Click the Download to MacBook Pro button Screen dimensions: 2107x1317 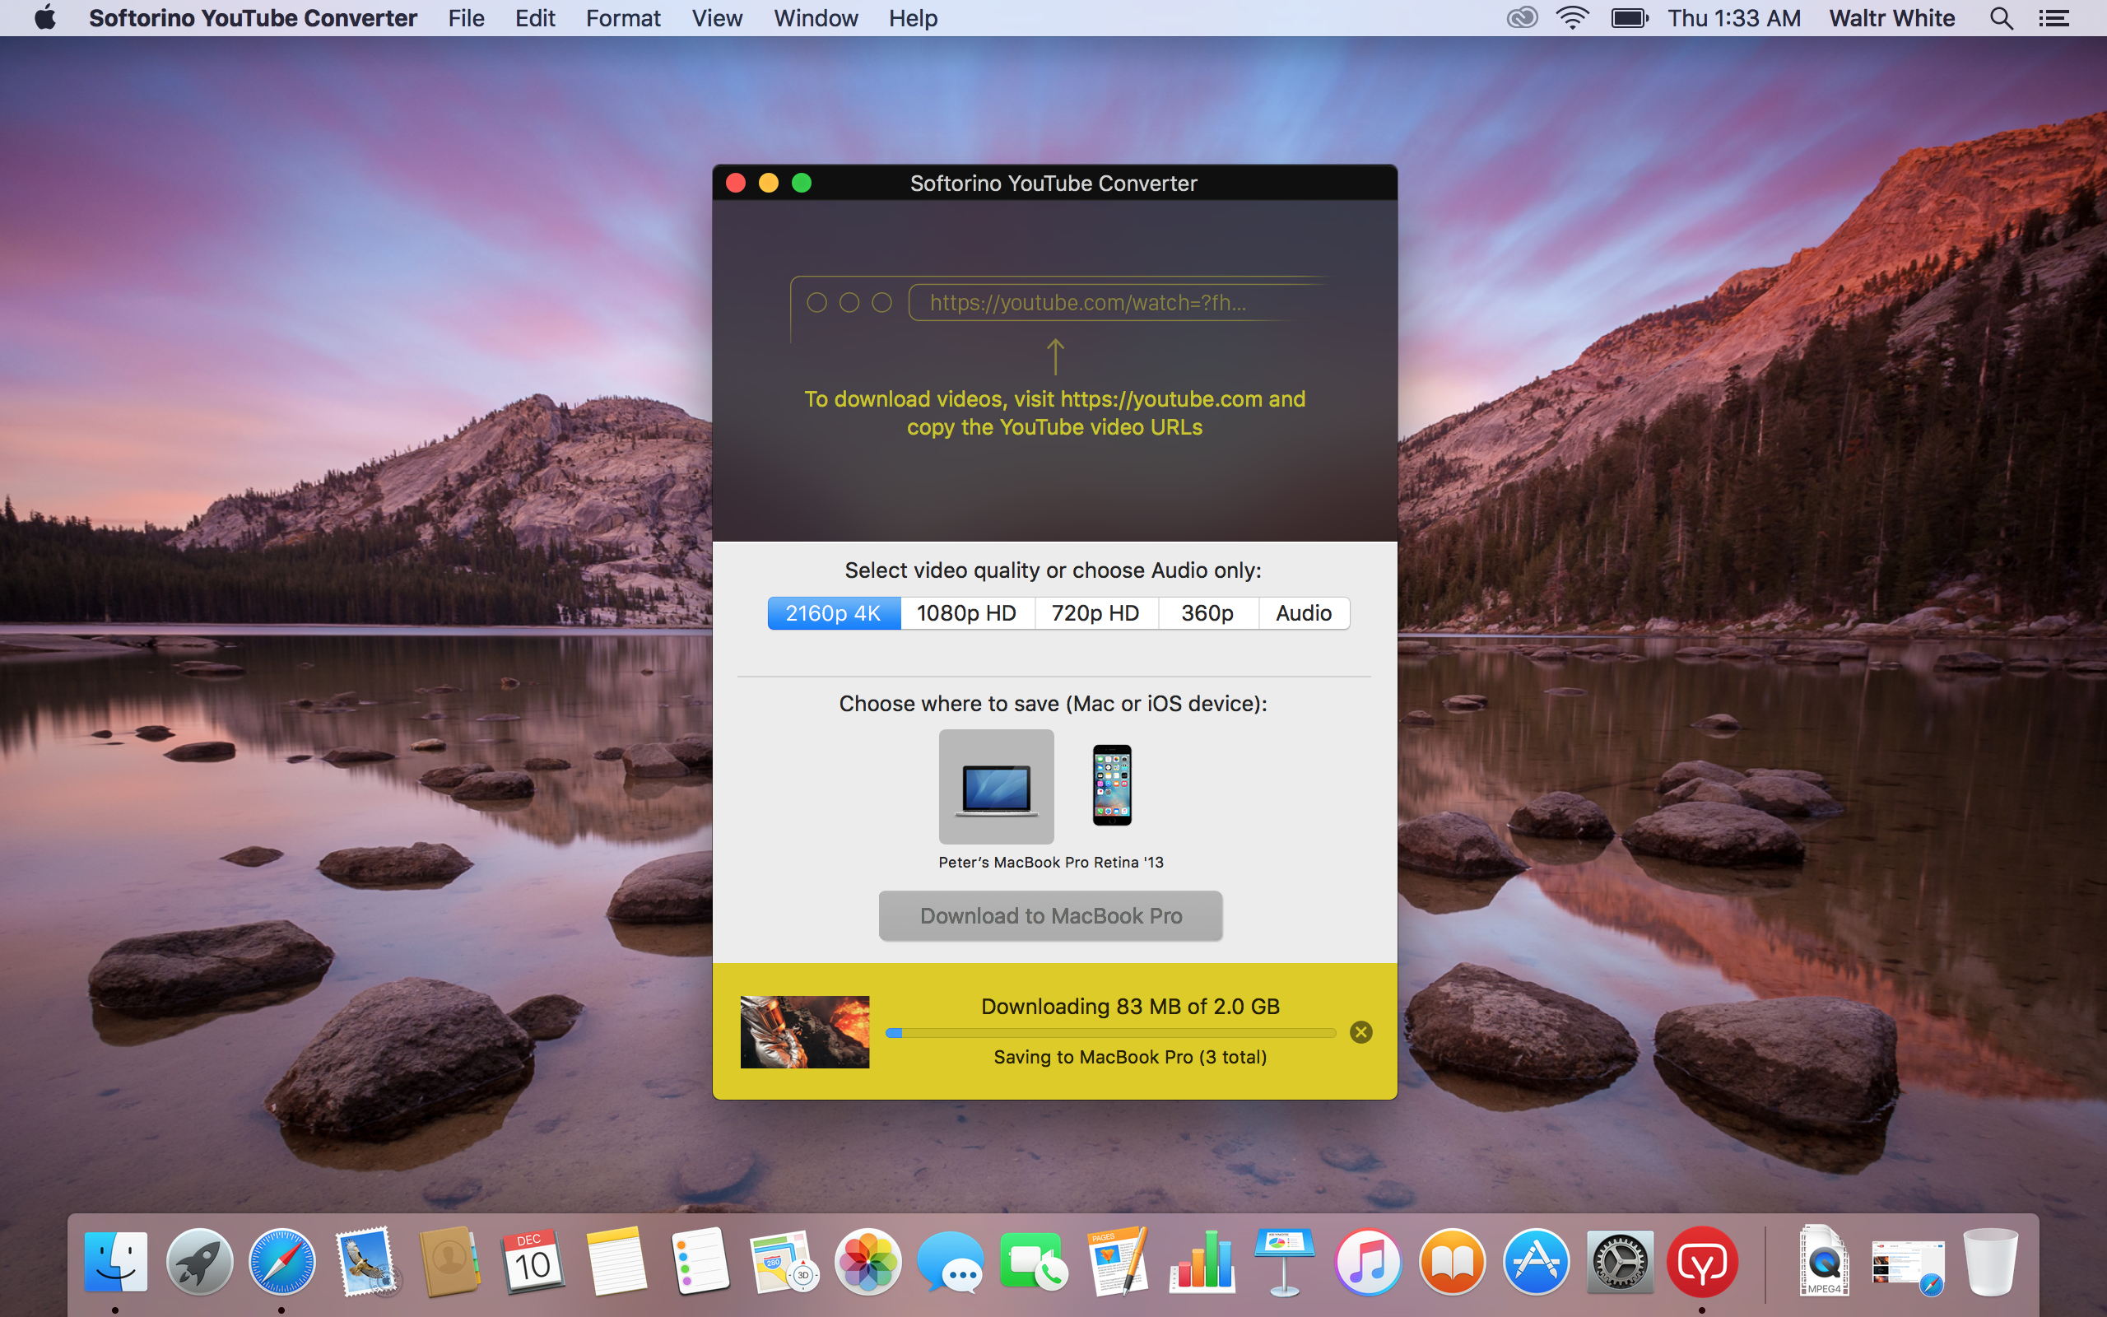click(1050, 915)
